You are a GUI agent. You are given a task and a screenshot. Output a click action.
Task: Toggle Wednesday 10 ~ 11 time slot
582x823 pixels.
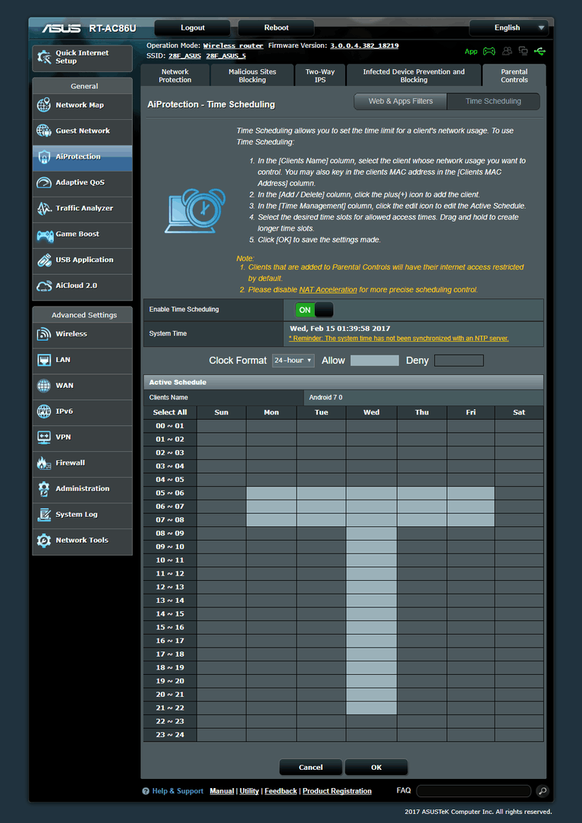click(372, 560)
